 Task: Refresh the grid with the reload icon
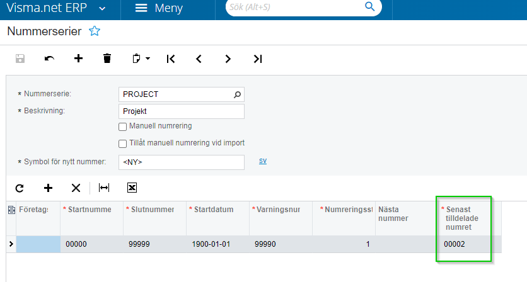point(20,188)
